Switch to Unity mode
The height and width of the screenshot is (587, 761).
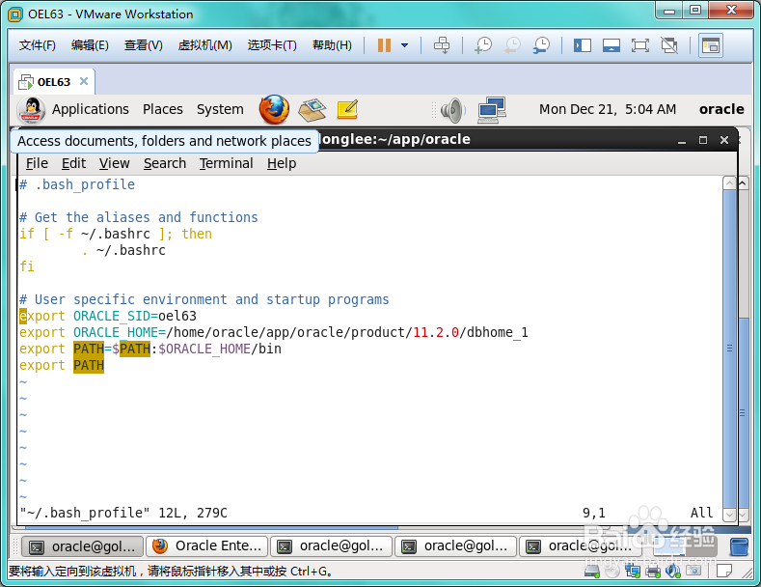[669, 45]
